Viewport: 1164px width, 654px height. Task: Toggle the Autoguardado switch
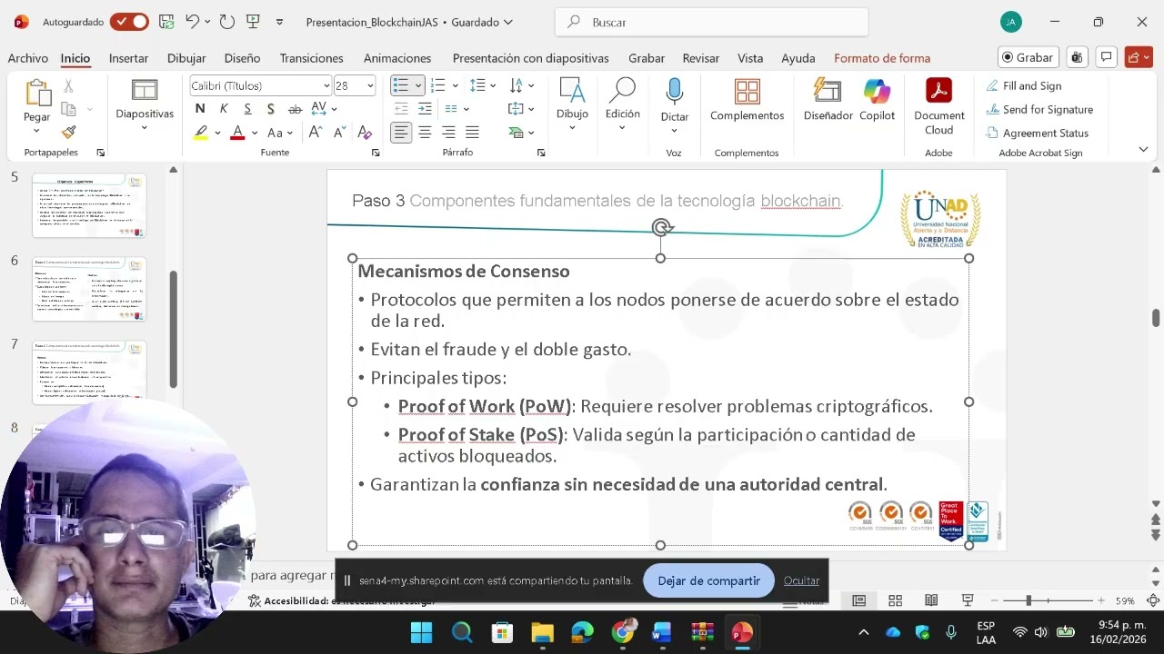(x=129, y=22)
